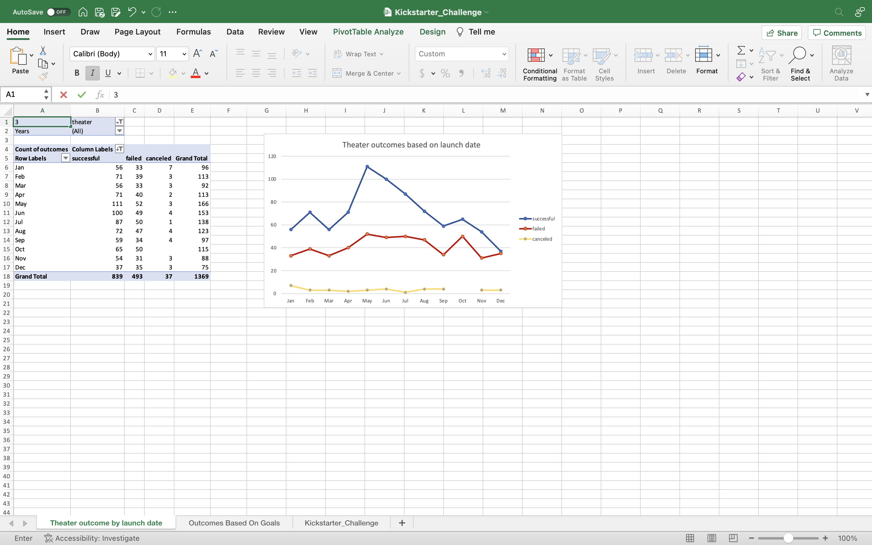Image resolution: width=872 pixels, height=545 pixels.
Task: Toggle bold formatting
Action: pos(76,73)
